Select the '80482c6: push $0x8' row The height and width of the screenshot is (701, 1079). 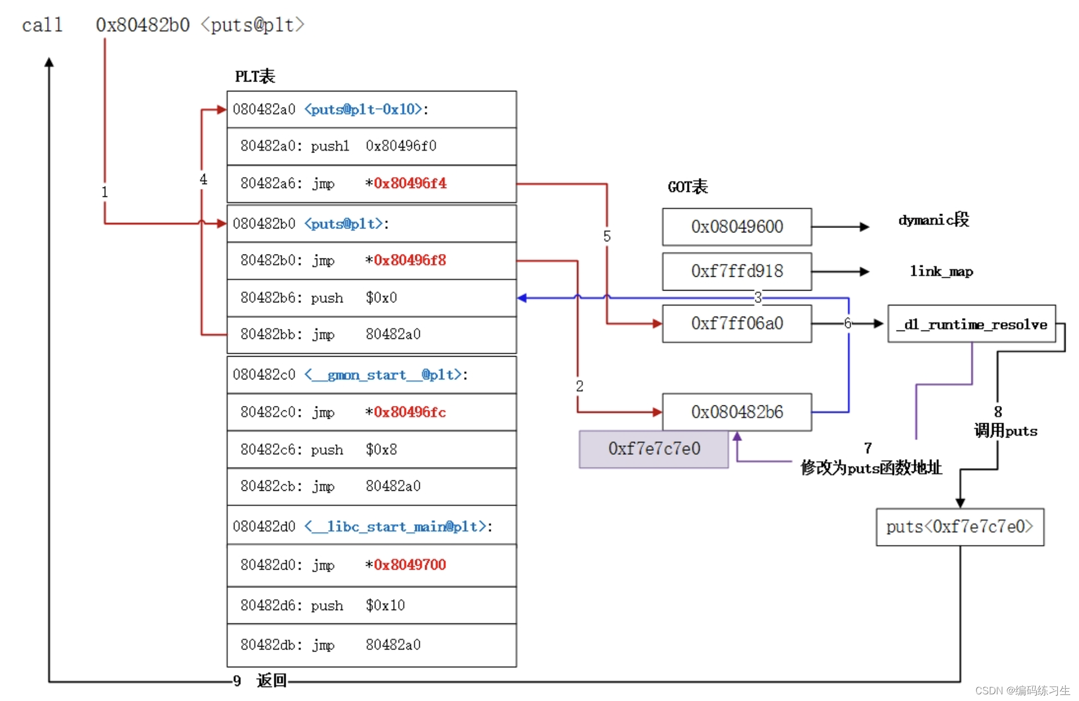(371, 449)
